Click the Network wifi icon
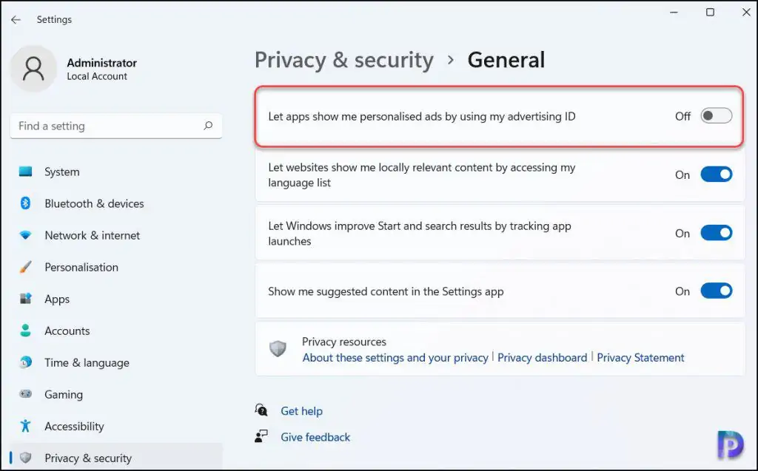The height and width of the screenshot is (471, 758). pos(26,235)
